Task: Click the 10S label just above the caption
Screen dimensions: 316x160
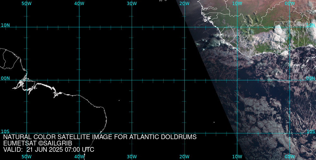Action: 5,132
